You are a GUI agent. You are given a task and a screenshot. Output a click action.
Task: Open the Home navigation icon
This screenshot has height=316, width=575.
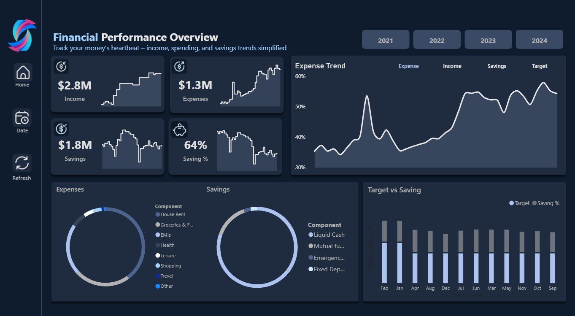click(x=23, y=73)
